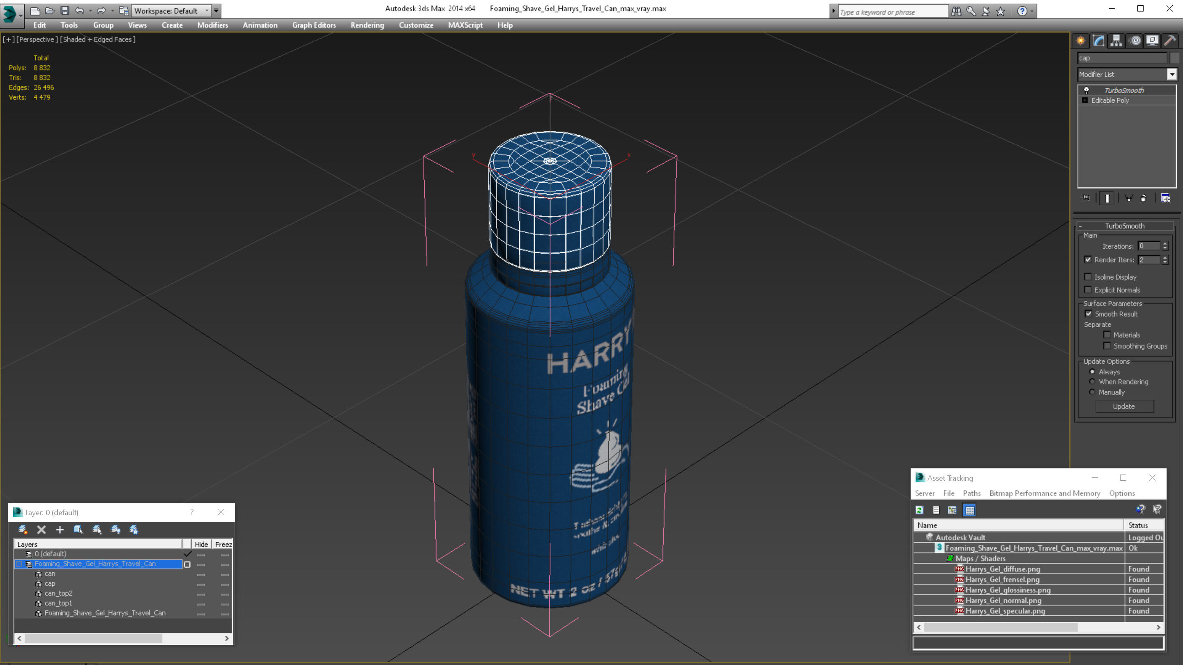Screen dimensions: 1183x665
Task: Click the object color swatch beside name
Action: tap(1175, 58)
